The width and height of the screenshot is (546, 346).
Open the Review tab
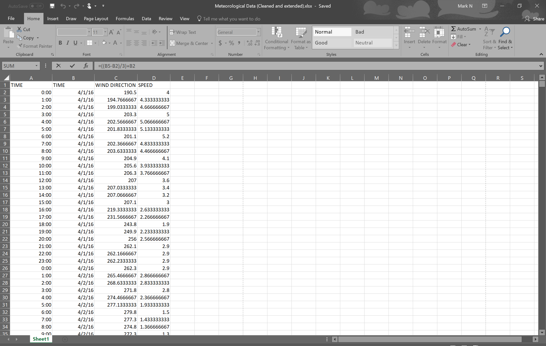(165, 18)
